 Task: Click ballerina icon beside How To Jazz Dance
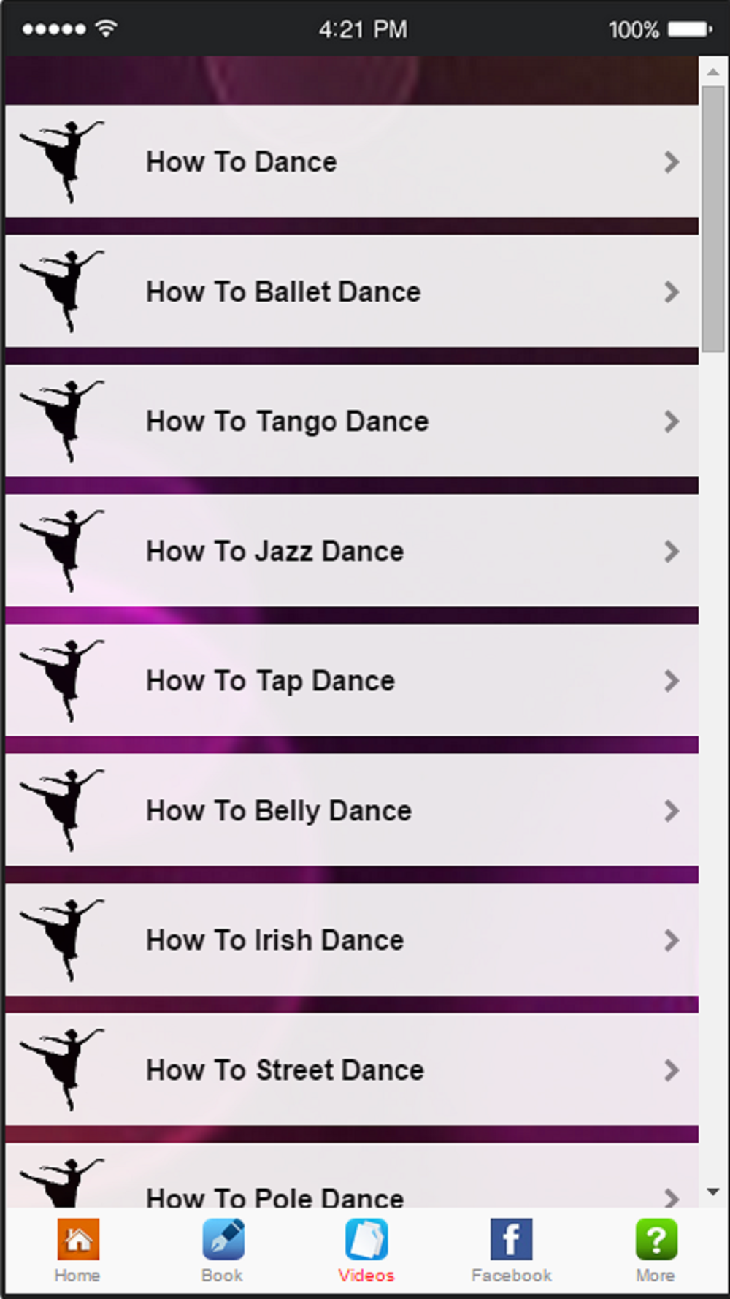click(61, 551)
